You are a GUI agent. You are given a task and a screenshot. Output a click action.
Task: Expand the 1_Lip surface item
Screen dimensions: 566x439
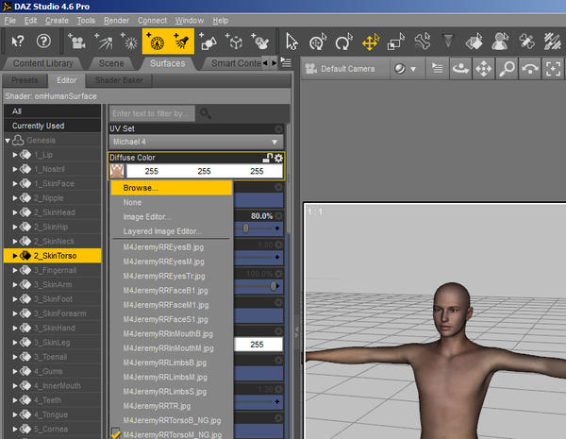pyautogui.click(x=16, y=154)
